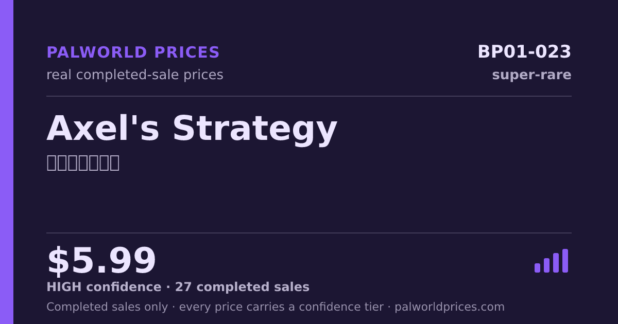Open the 27 completed sales text

coord(242,287)
